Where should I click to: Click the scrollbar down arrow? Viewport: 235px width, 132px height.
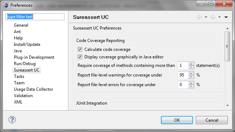tap(228, 106)
